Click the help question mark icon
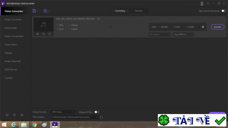 pos(15,115)
